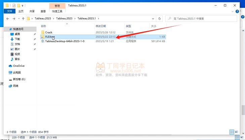Click first Tableau.2023 breadcrumb
Screen dimensions: 245x140
[43, 18]
